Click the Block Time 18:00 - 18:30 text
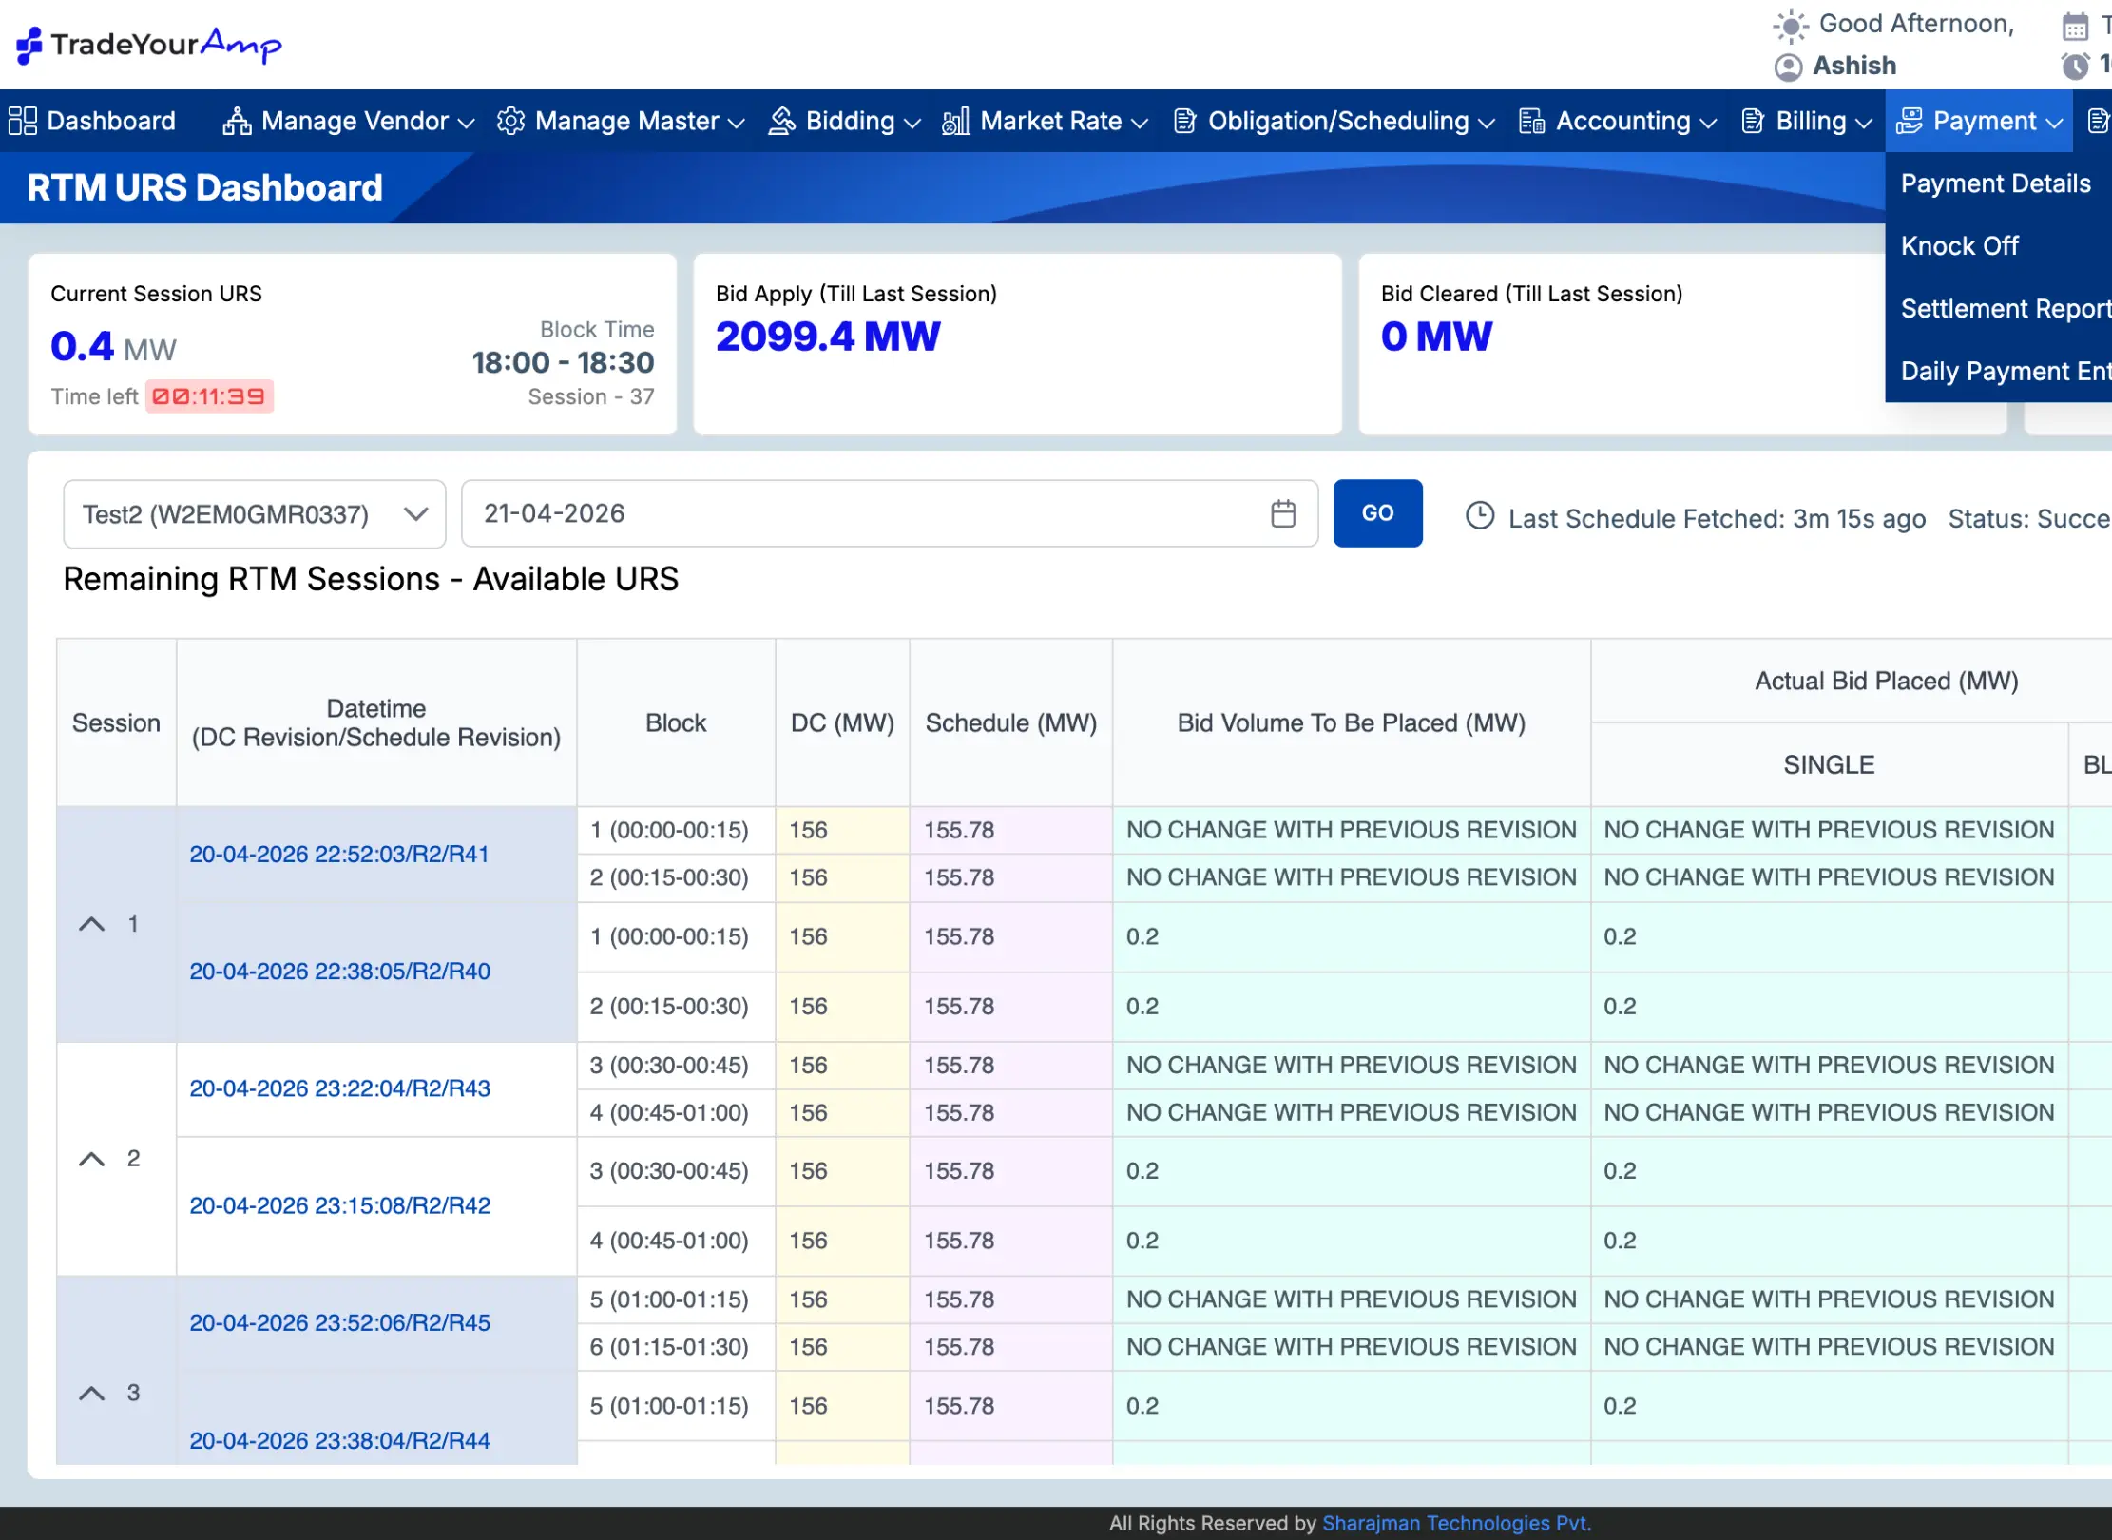Screen dimensions: 2112x1540 pos(563,362)
